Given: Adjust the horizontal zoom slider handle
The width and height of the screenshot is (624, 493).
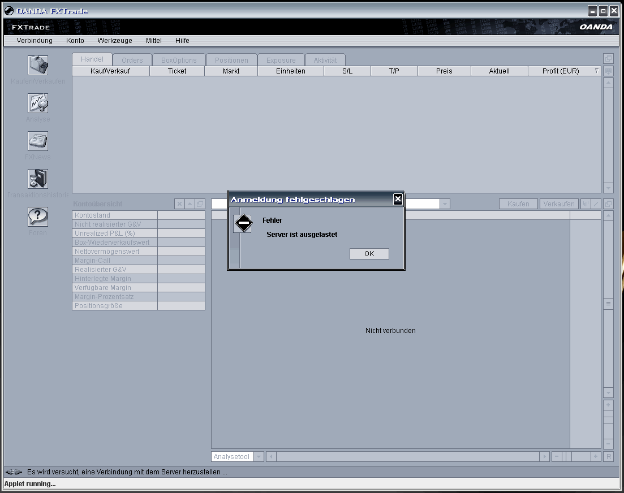Looking at the screenshot, I should (569, 456).
